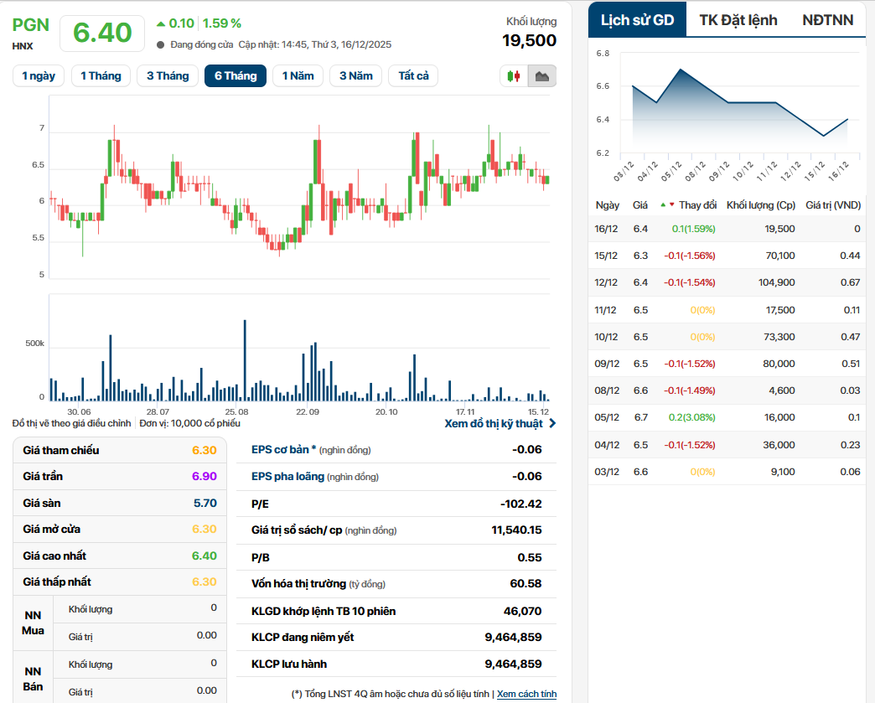Click the PGN ticker symbol
The width and height of the screenshot is (875, 703).
click(x=31, y=25)
